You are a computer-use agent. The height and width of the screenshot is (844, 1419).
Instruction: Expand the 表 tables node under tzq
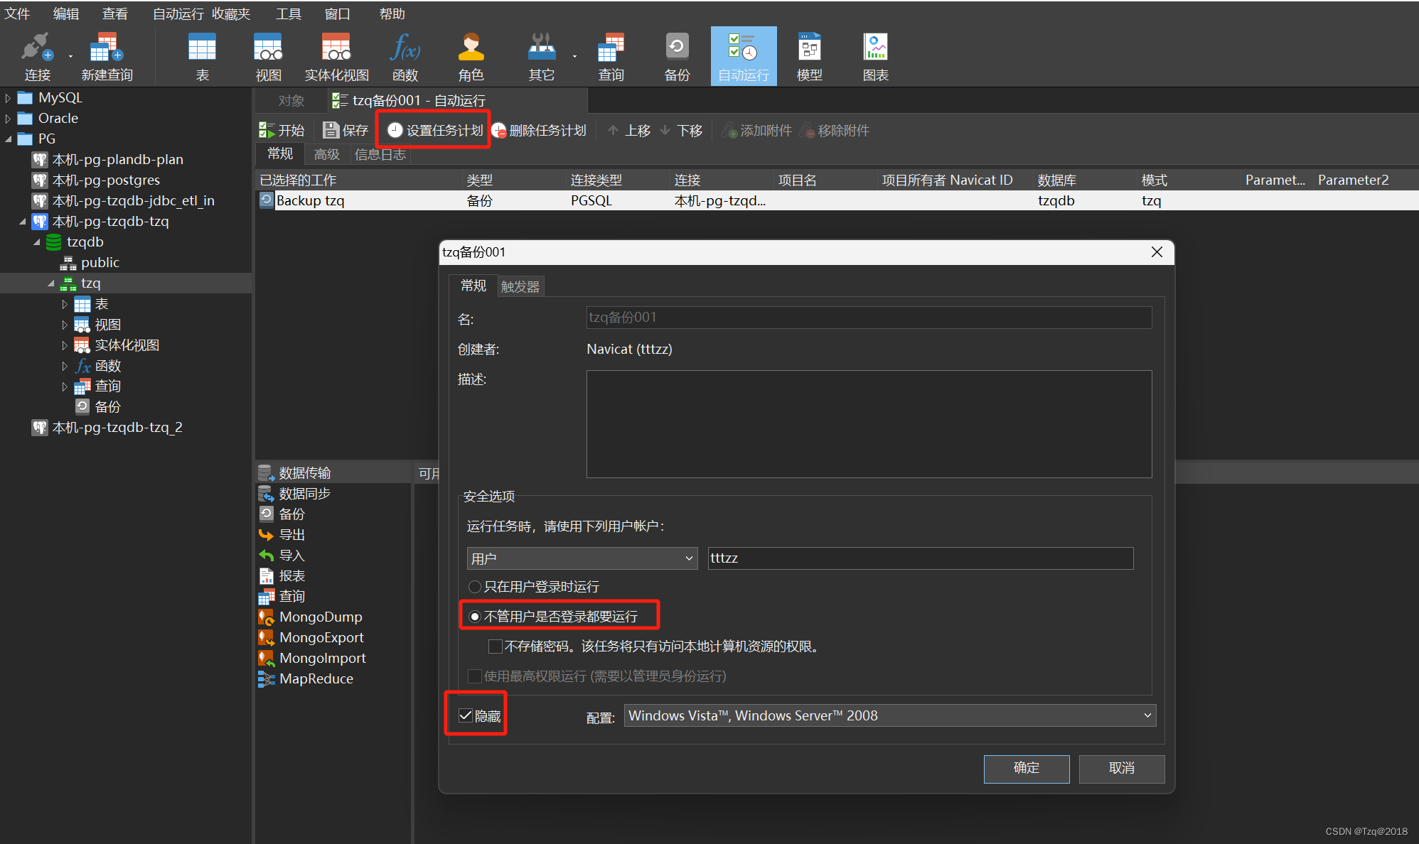[x=65, y=305]
